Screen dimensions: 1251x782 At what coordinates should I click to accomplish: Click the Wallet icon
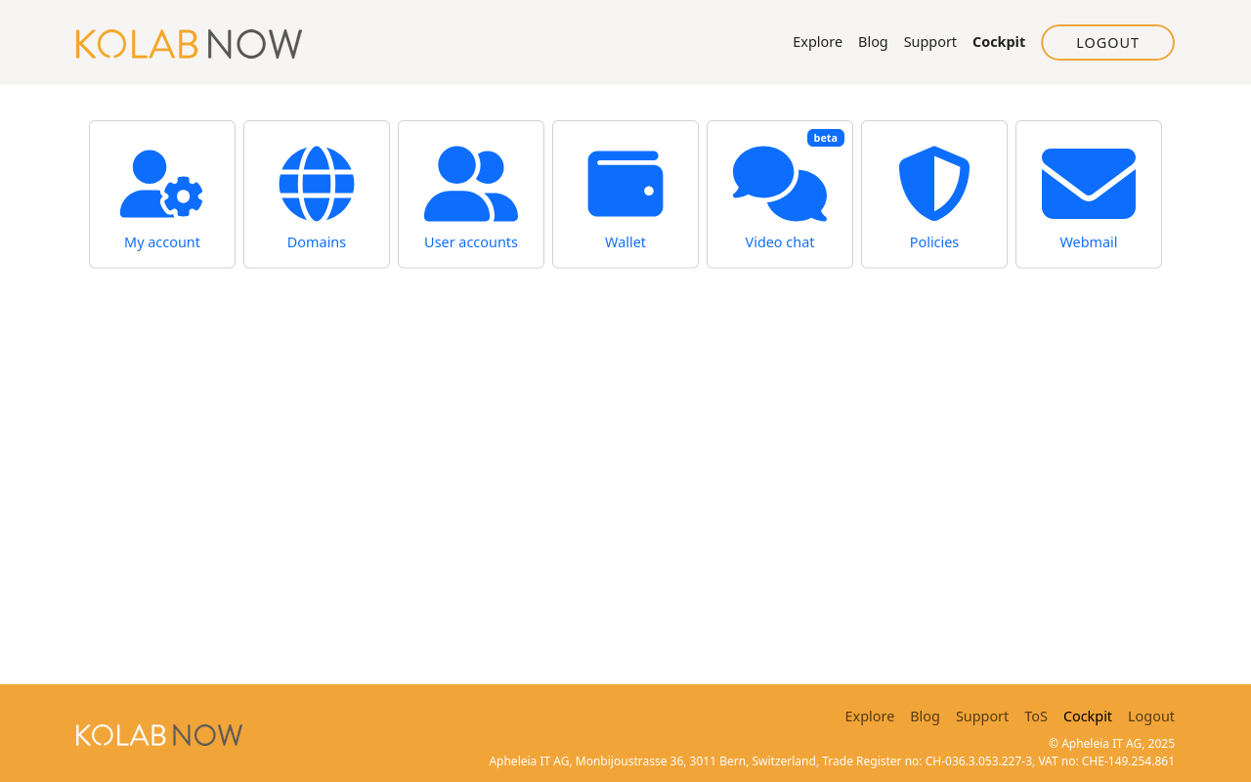[625, 184]
